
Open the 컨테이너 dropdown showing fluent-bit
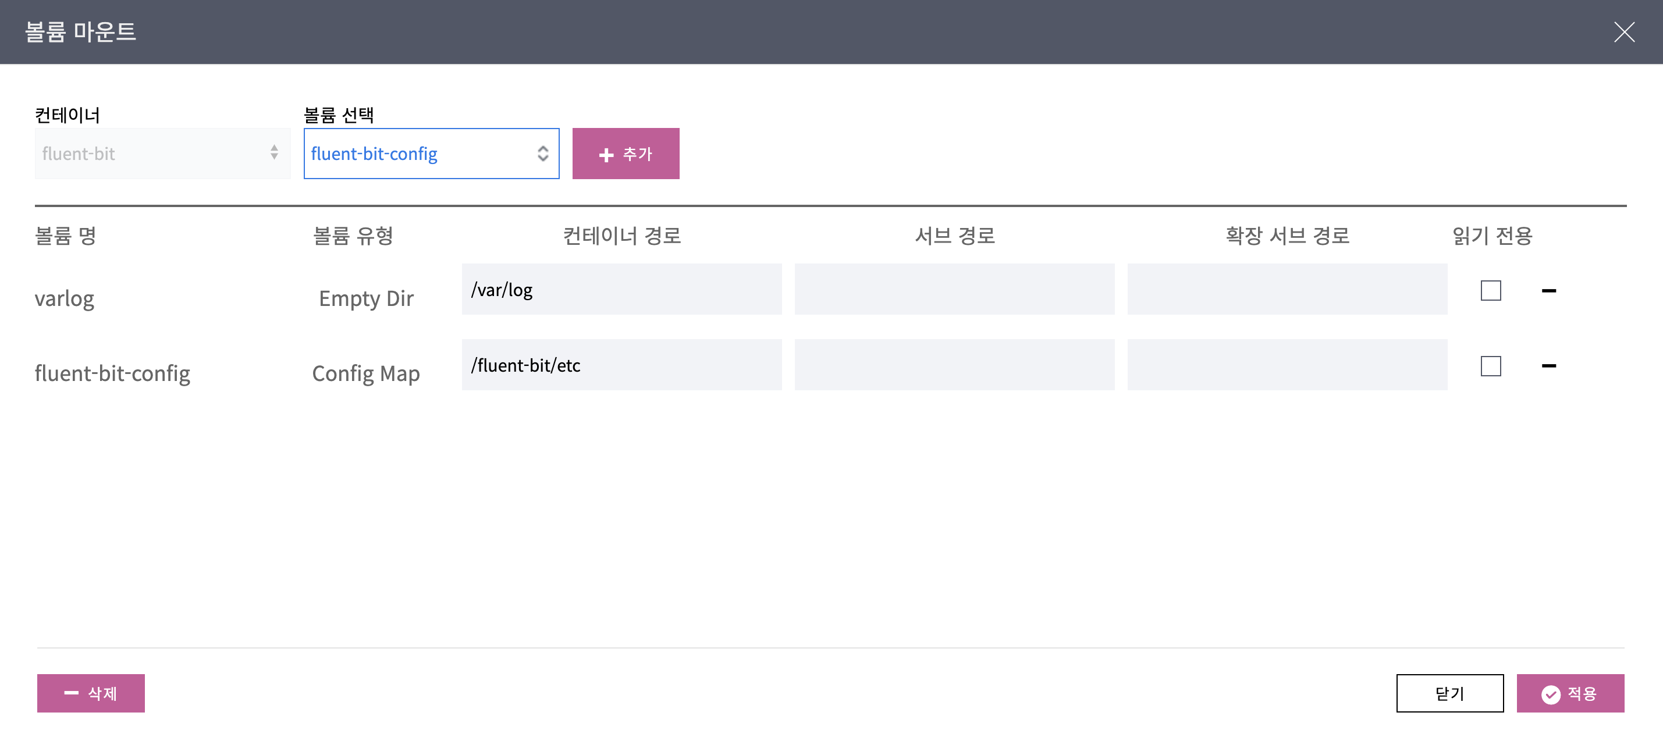(x=162, y=154)
